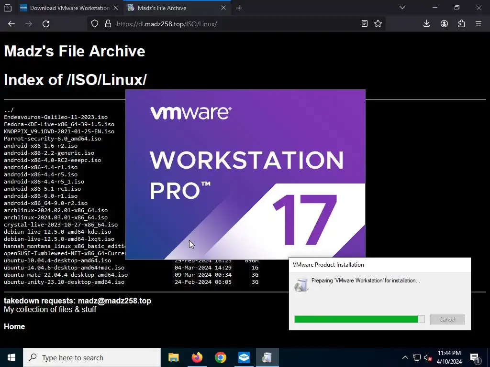Close the Madz's File Archive tab
Viewport: 490px width, 367px height.
click(x=223, y=8)
